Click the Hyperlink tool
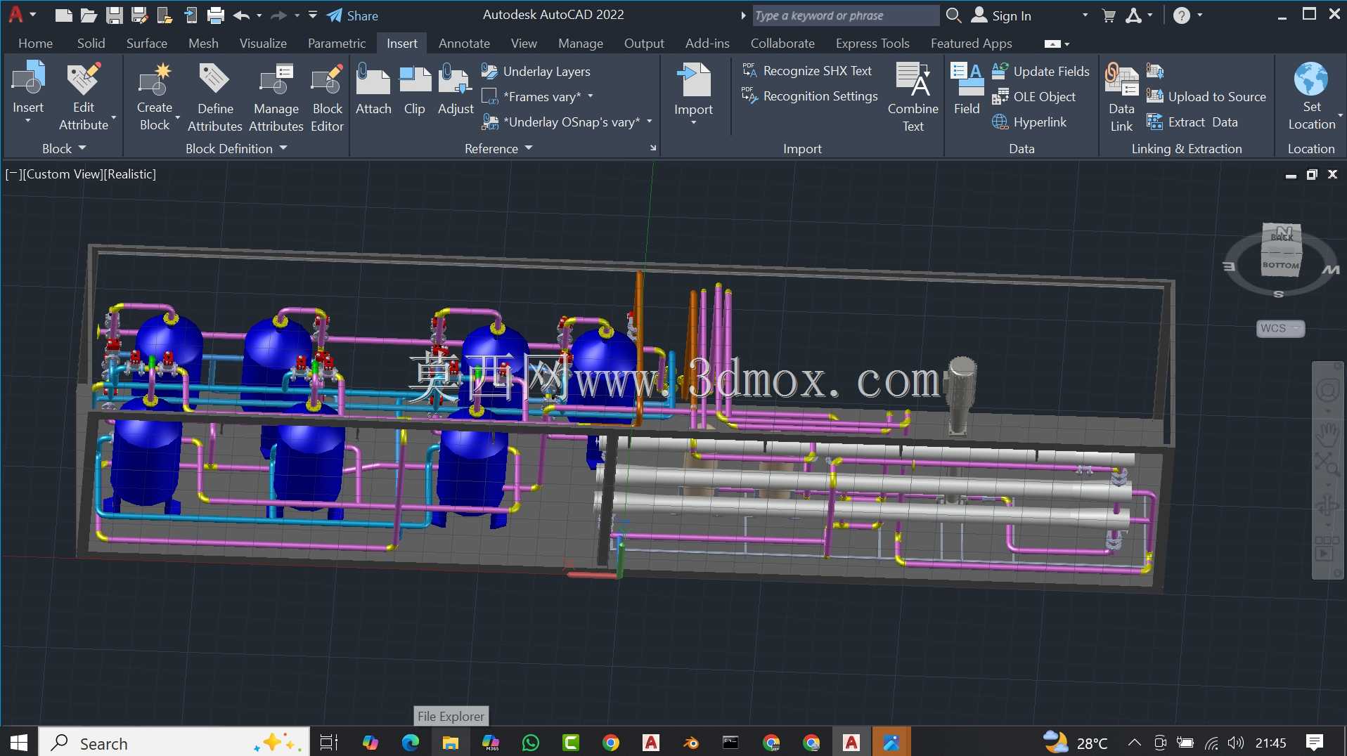The height and width of the screenshot is (756, 1347). (x=1029, y=122)
